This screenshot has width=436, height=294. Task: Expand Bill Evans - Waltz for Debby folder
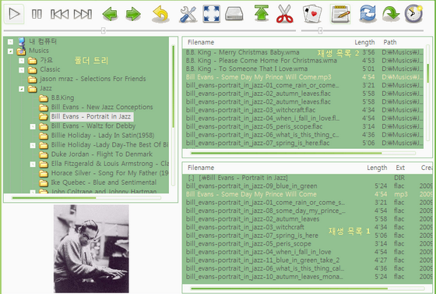coord(33,126)
